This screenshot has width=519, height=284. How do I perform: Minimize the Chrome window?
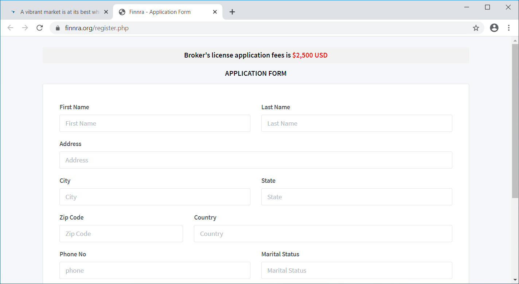coord(467,7)
